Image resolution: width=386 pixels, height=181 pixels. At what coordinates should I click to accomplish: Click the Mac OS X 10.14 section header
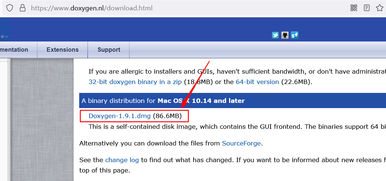point(232,101)
